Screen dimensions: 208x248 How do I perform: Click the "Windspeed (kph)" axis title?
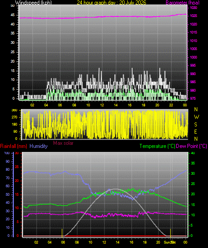point(33,3)
